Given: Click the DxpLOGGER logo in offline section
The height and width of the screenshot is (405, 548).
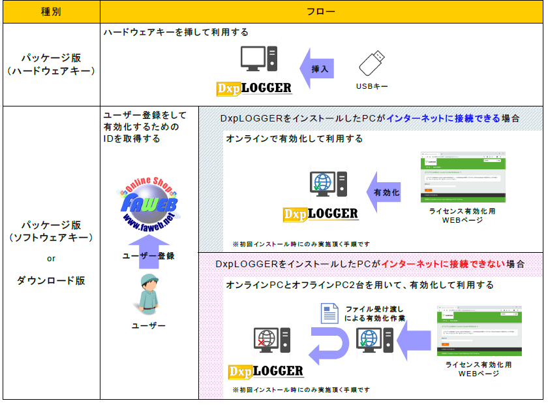Looking at the screenshot, I should click(266, 371).
